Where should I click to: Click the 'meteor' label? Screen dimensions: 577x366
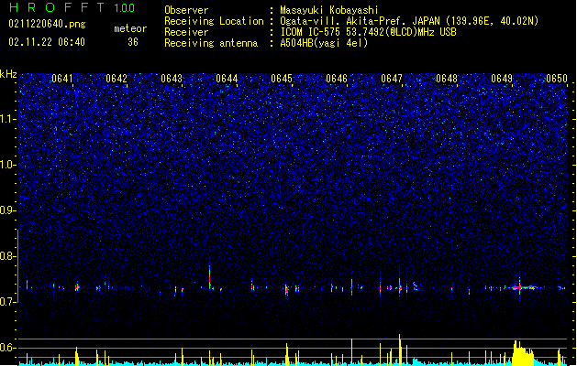(130, 28)
